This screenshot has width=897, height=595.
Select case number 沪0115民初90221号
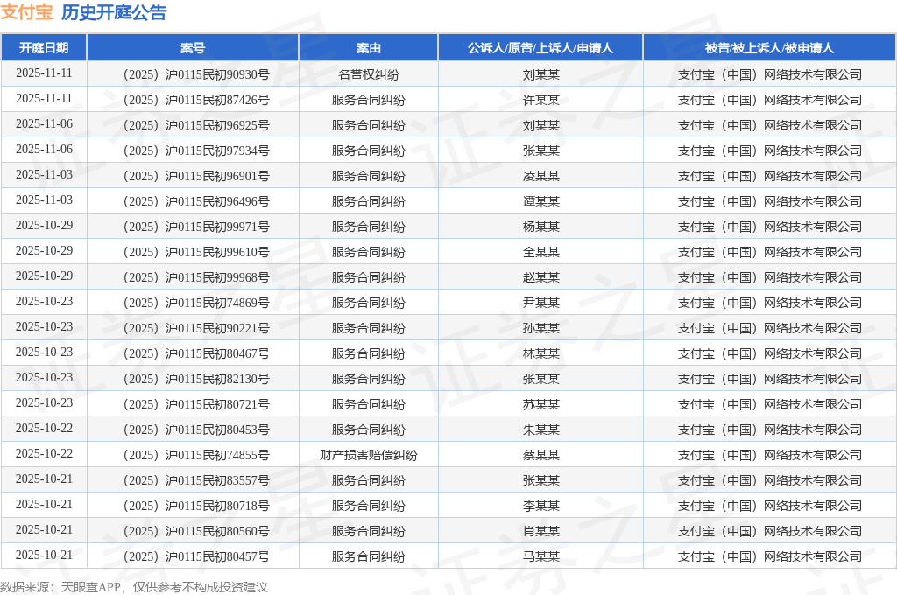[x=196, y=328]
